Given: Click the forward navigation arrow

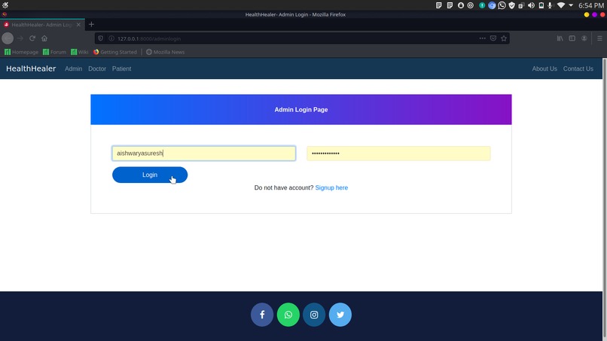Looking at the screenshot, I should (20, 38).
